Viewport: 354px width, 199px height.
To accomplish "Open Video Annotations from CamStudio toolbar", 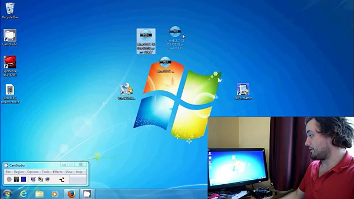I will point(48,179).
